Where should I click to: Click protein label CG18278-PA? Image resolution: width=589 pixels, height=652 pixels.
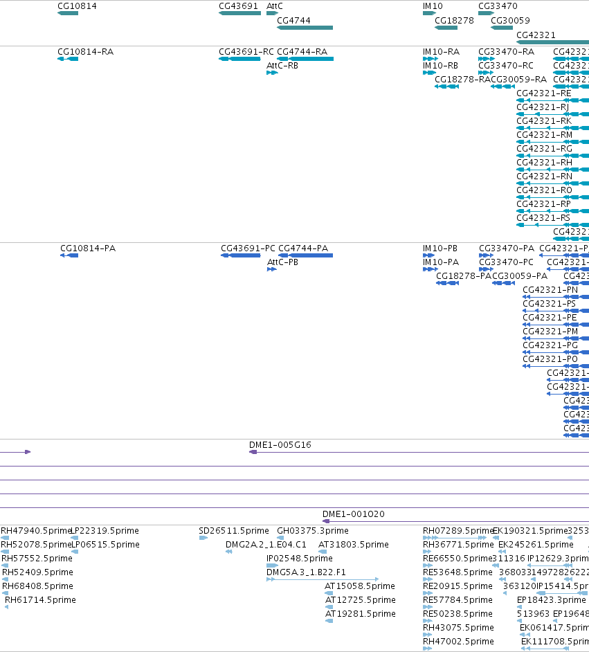click(x=464, y=276)
